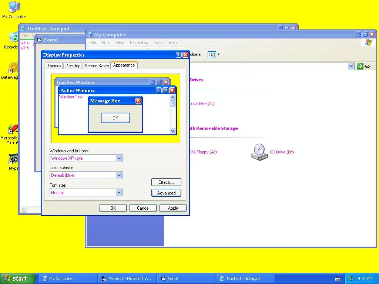The height and width of the screenshot is (284, 379).
Task: Close the Display Properties dialog
Action: (185, 55)
